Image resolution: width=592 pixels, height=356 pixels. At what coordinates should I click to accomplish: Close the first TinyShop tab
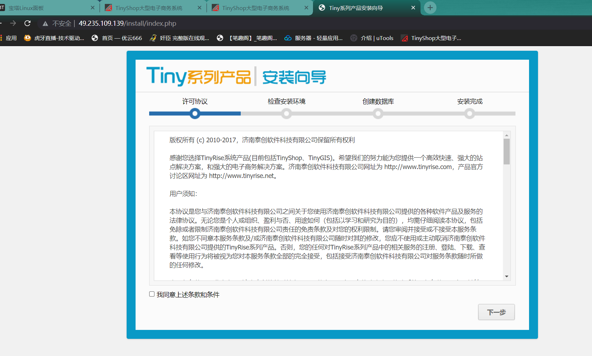point(199,8)
